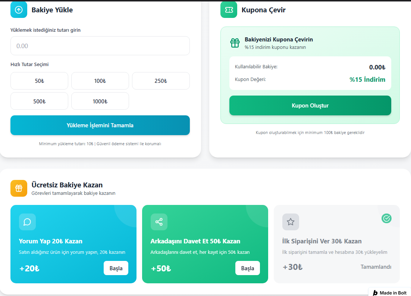This screenshot has height=296, width=411.
Task: Start the Yorum Yap task with Başla
Action: tap(116, 268)
